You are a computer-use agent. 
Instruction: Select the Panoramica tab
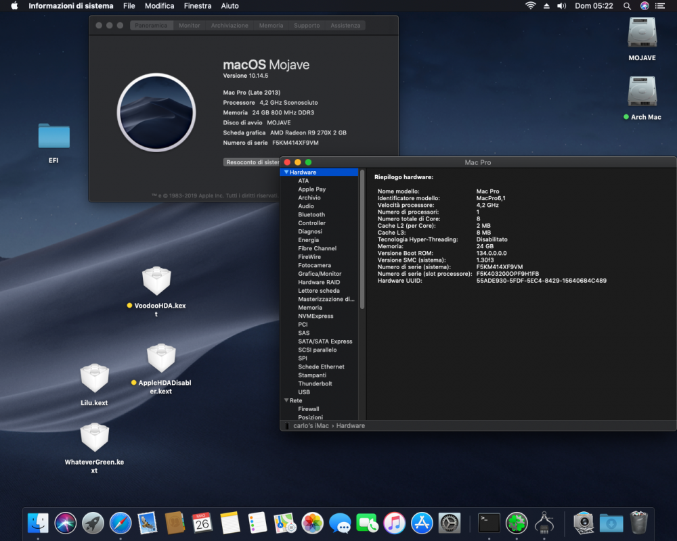point(151,26)
